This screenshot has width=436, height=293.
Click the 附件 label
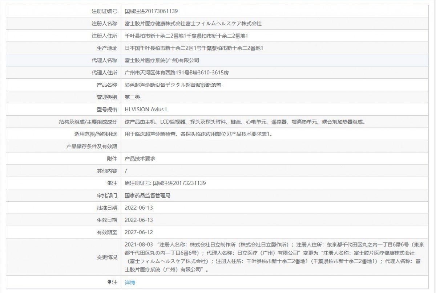point(112,158)
